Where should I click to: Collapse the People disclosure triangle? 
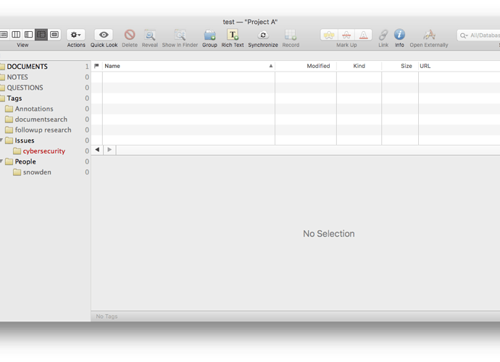1,161
